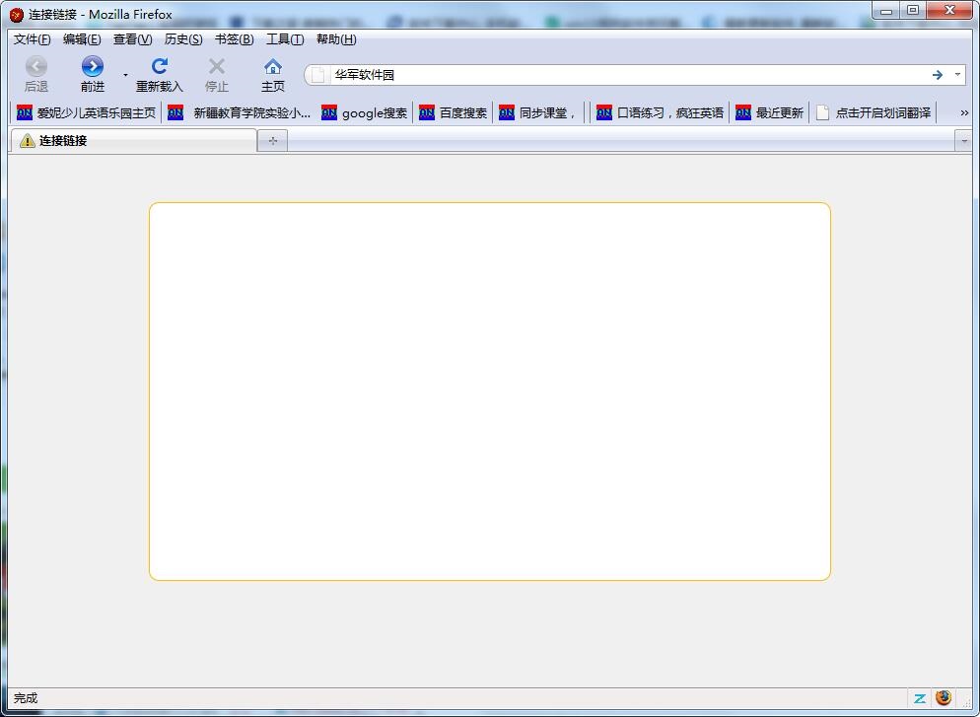
Task: Open a new tab with the plus button
Action: pyautogui.click(x=272, y=141)
